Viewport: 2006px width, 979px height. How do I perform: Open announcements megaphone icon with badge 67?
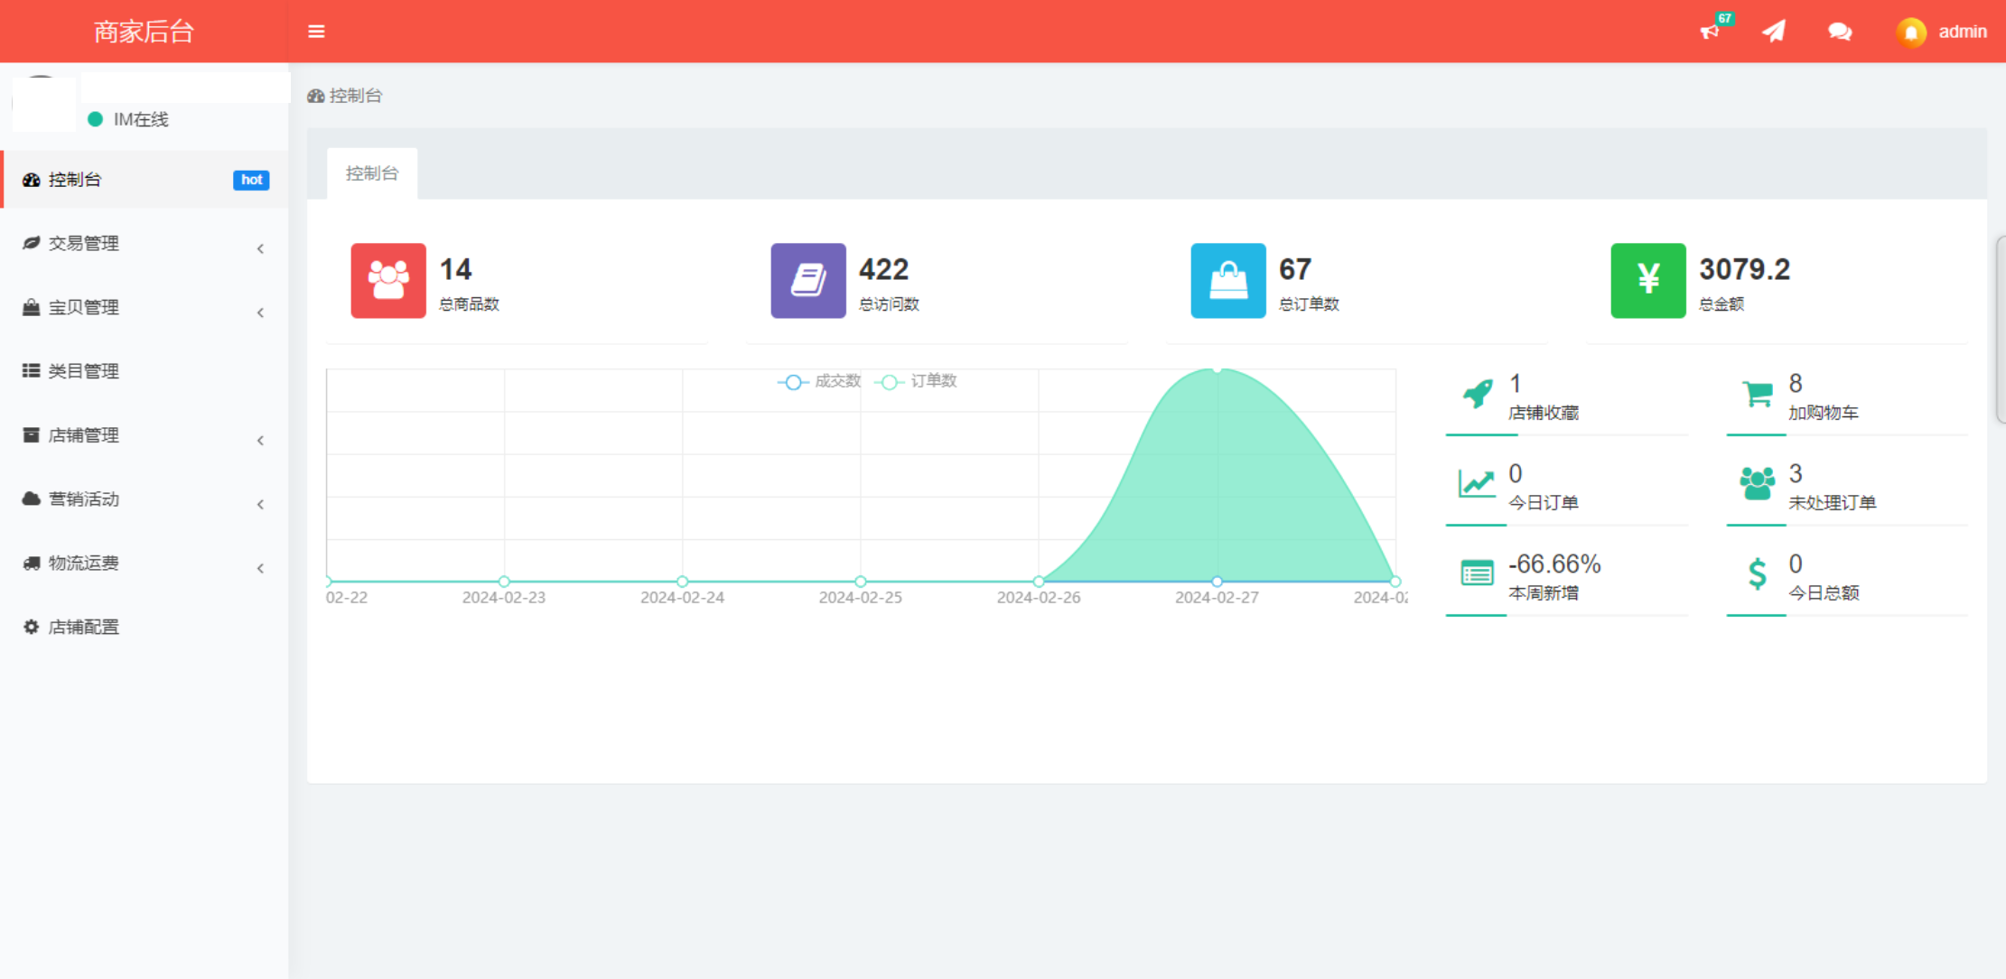(x=1710, y=32)
